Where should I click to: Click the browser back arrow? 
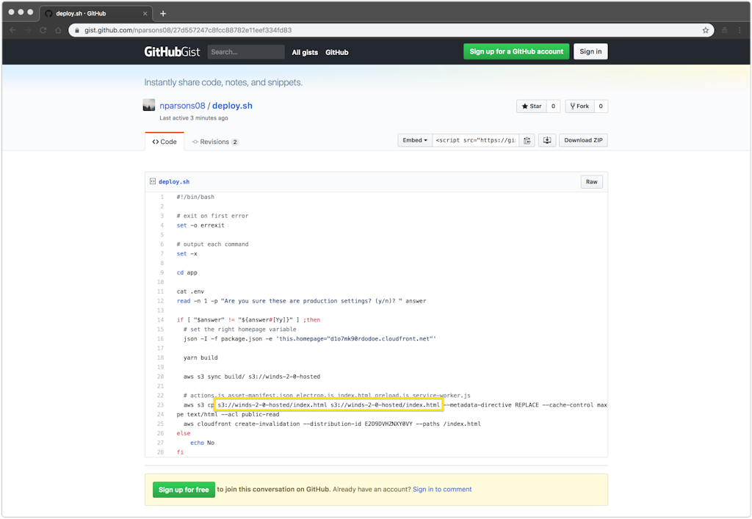13,30
